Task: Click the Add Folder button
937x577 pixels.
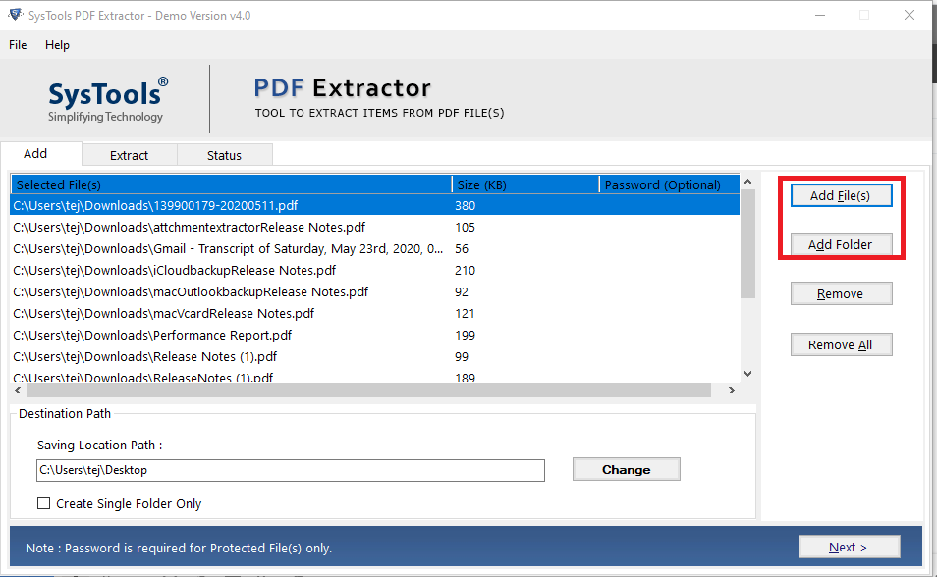Action: pos(841,243)
